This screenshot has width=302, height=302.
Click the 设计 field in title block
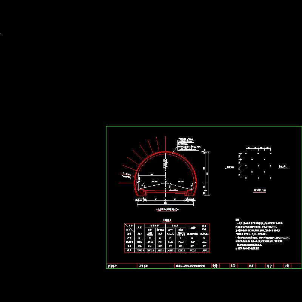pyautogui.click(x=215, y=266)
